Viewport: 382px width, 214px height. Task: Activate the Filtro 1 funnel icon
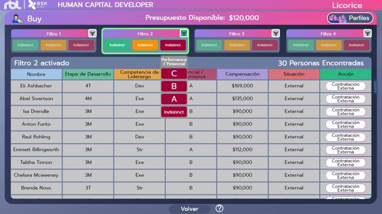click(x=92, y=33)
